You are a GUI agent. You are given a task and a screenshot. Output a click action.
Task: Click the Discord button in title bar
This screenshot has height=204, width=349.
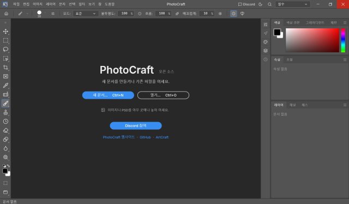246,4
